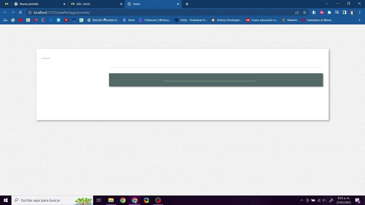Open Frases educación bookmark
The image size is (365, 205).
point(262,20)
